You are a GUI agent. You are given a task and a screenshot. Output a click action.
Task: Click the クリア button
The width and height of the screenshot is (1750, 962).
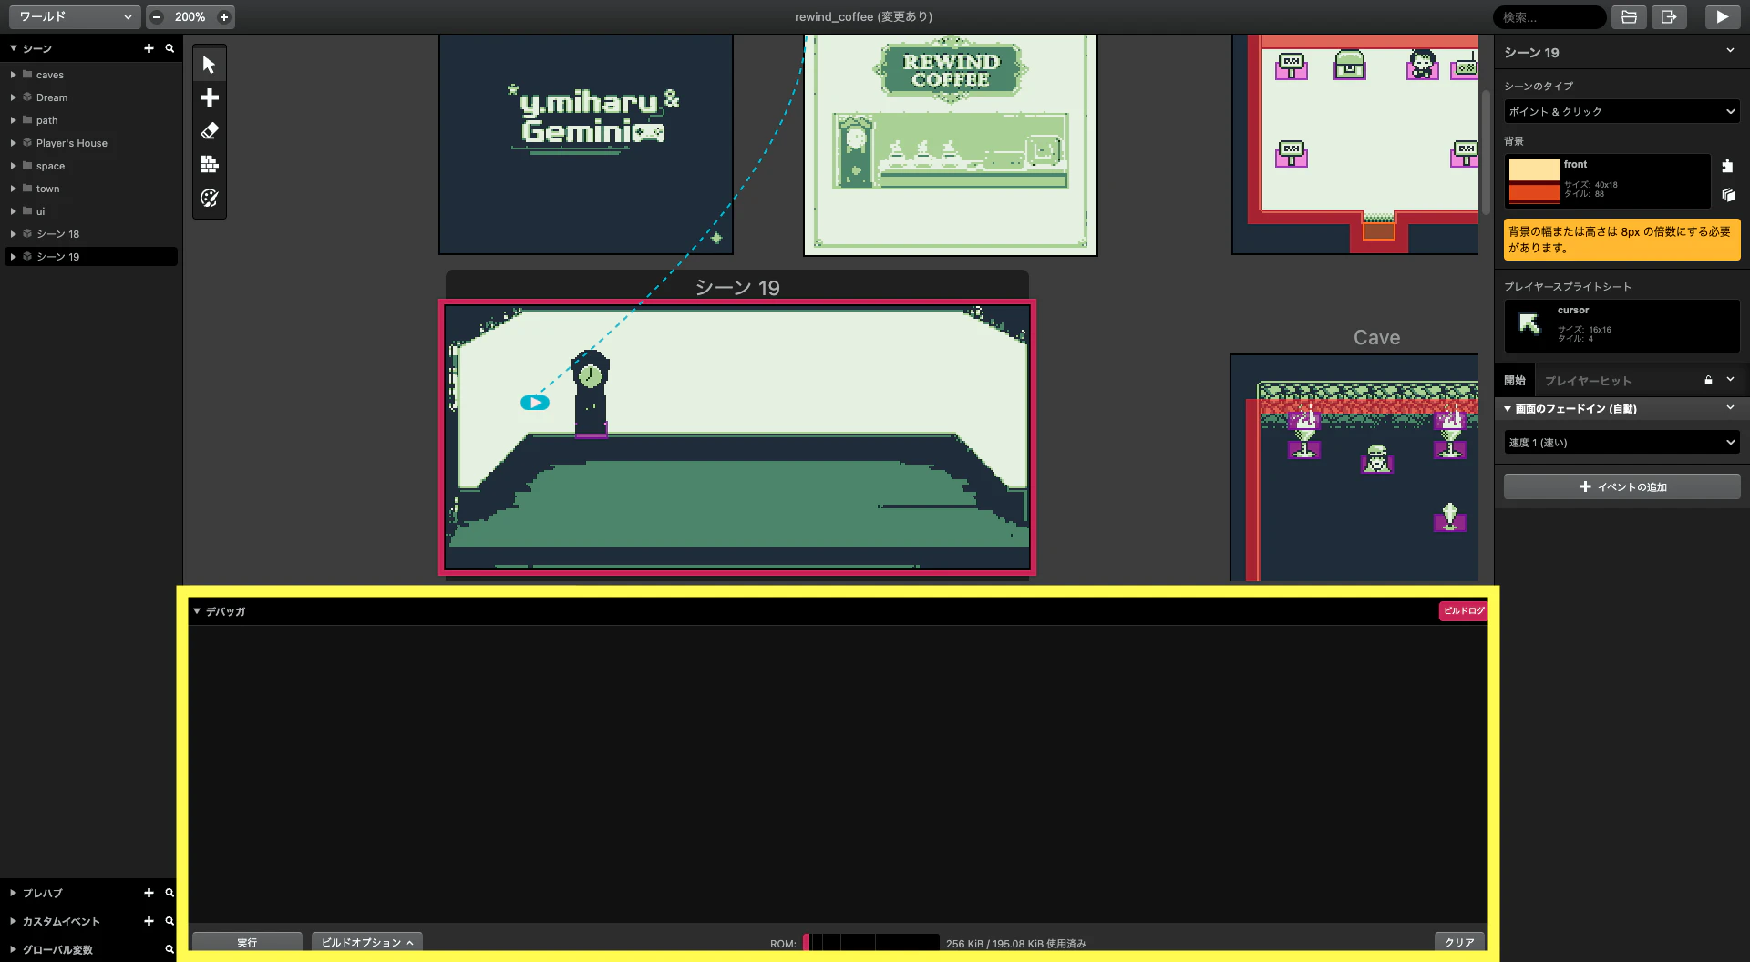pos(1459,942)
